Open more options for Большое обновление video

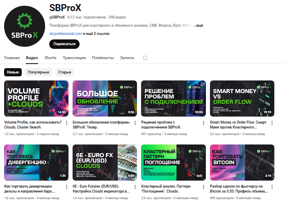(x=135, y=123)
